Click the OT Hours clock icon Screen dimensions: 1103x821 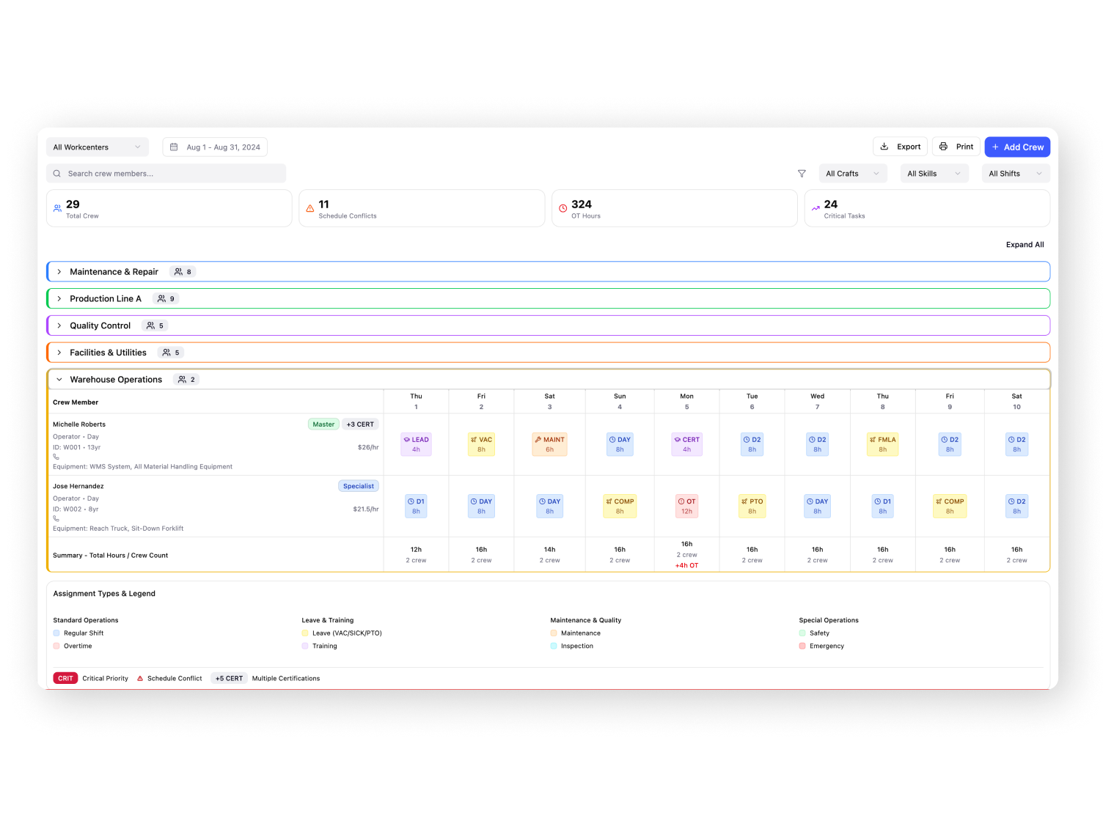pos(563,209)
